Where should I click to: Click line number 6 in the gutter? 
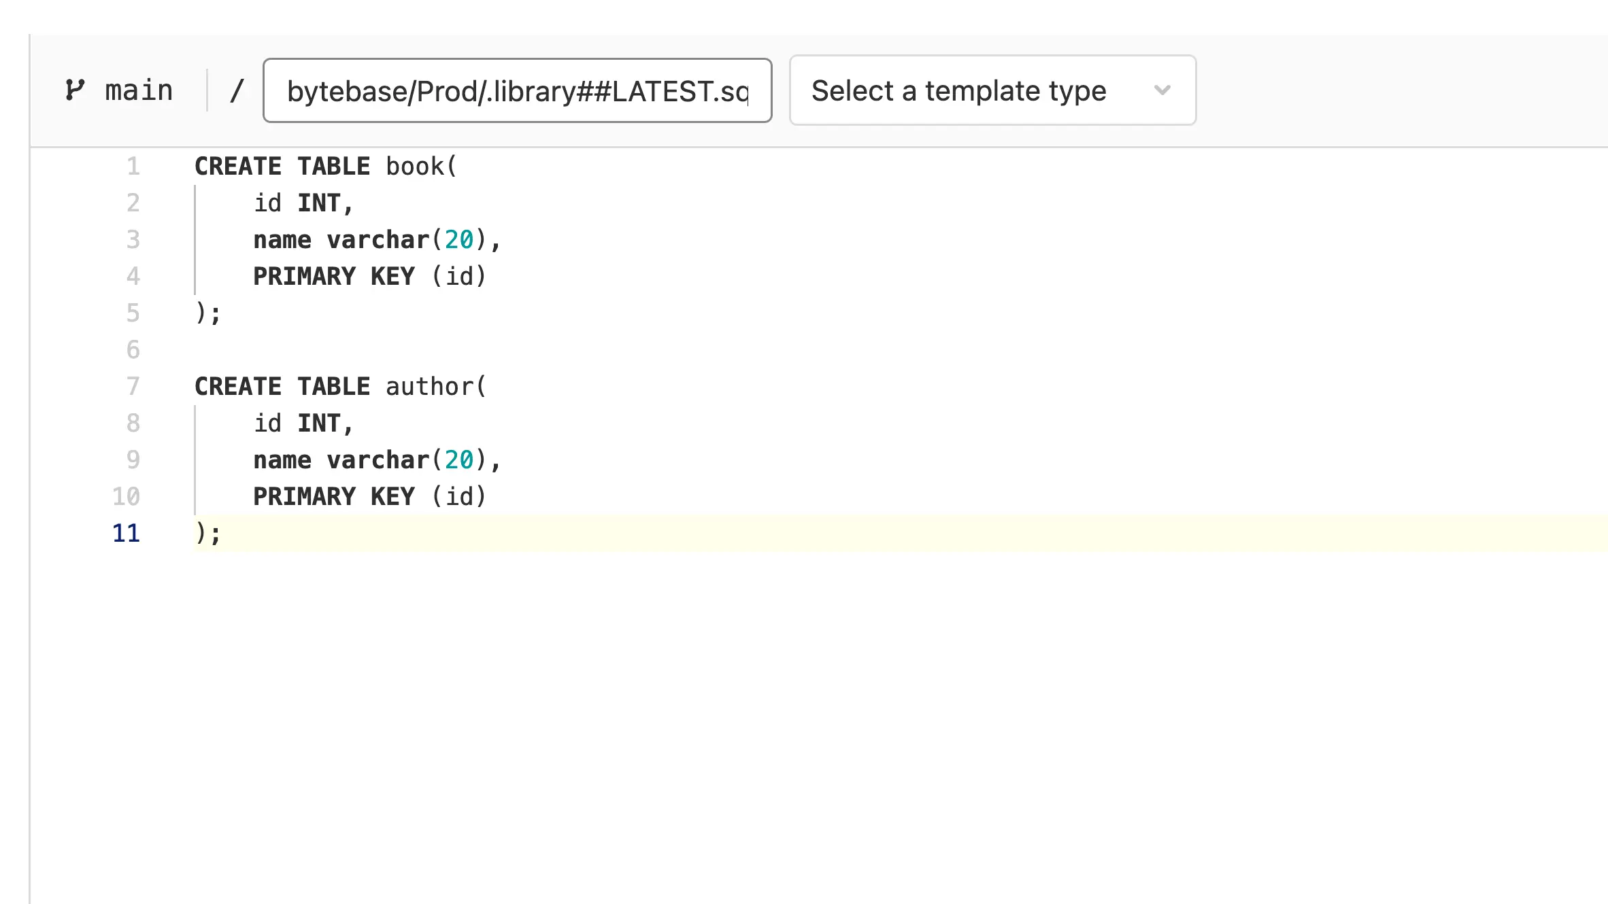(x=133, y=350)
